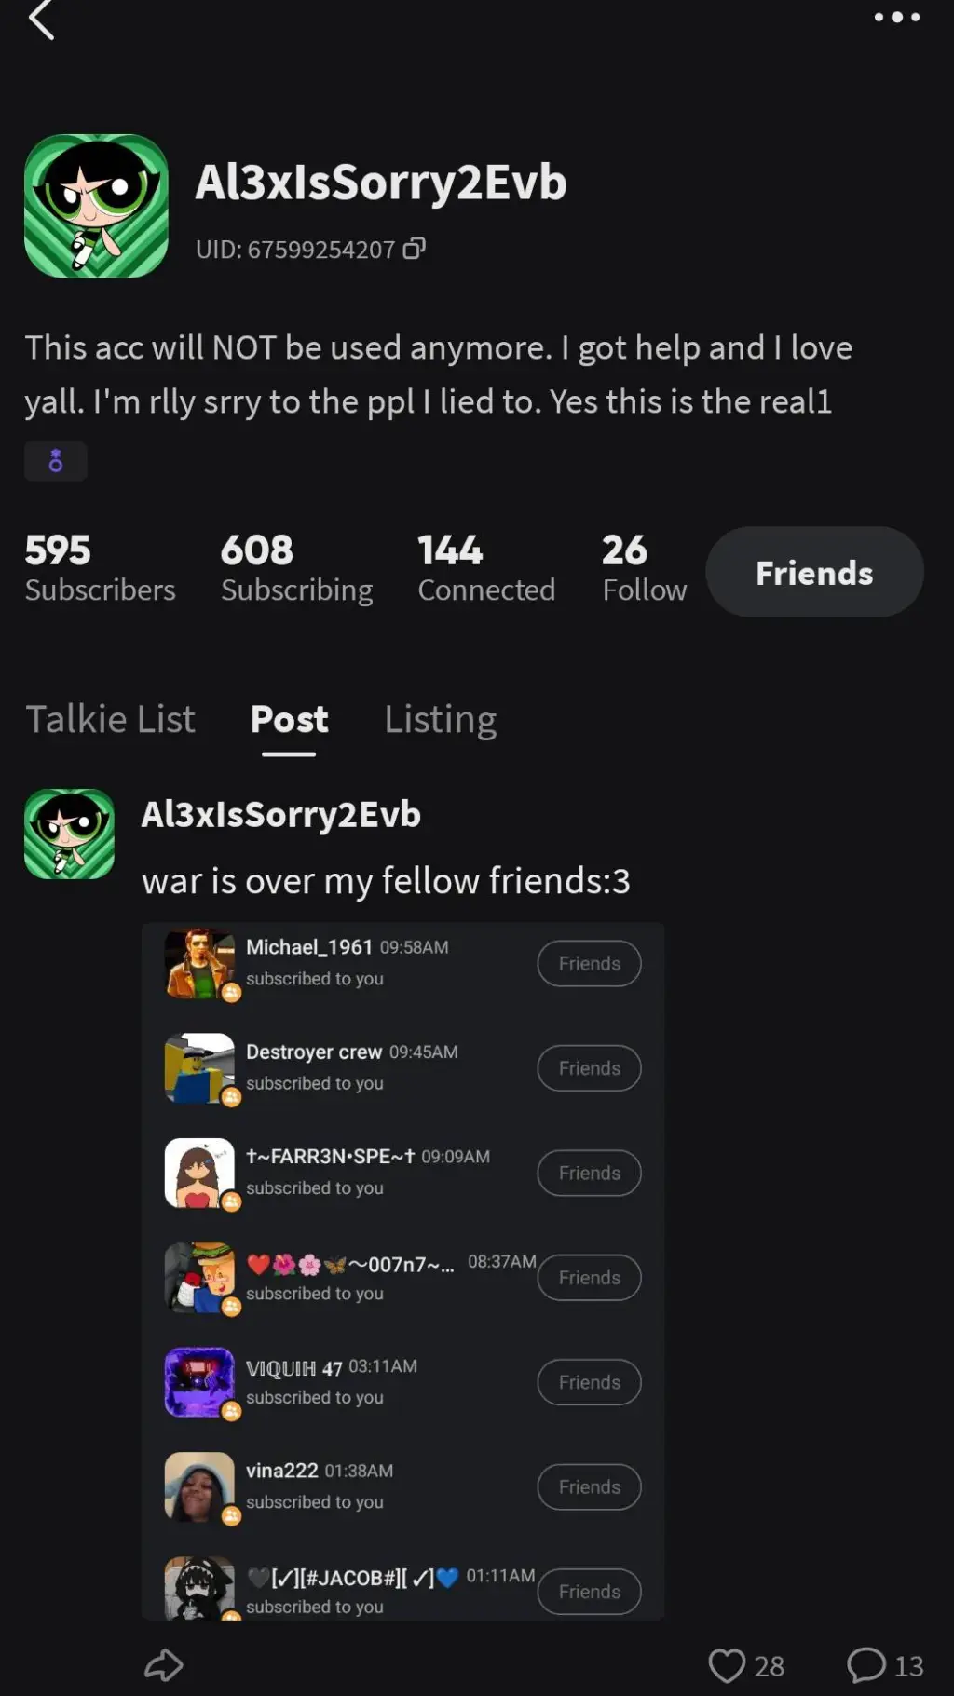Tap the purple gender badge icon
The width and height of the screenshot is (954, 1696).
[x=56, y=461]
